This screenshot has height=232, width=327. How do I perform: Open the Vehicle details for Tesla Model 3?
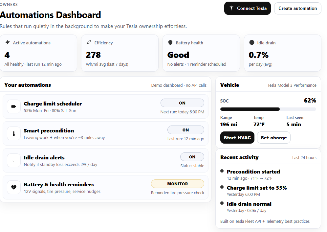[292, 85]
